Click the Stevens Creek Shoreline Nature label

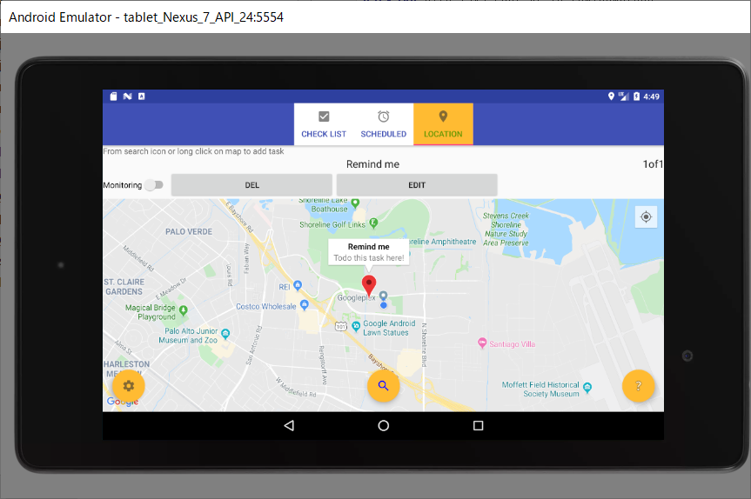click(x=506, y=230)
